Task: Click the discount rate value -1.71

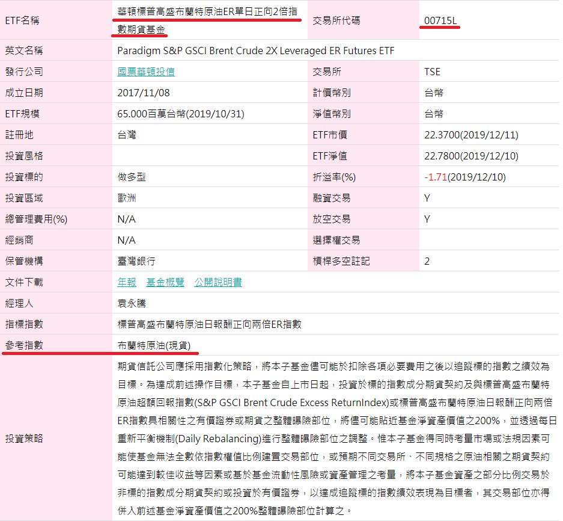Action: (436, 177)
